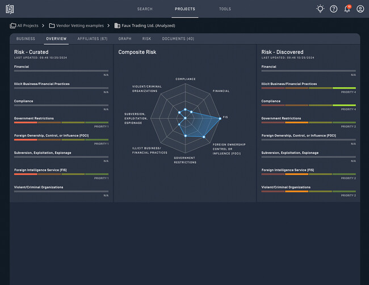Screen dimensions: 369x285
Task: Click the app logo icon
Action: pyautogui.click(x=10, y=9)
